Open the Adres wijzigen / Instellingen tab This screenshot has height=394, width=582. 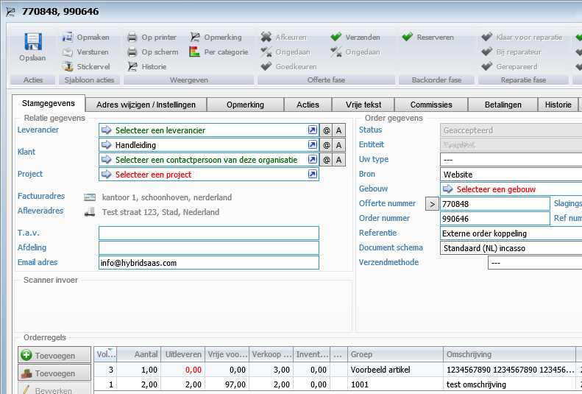146,105
